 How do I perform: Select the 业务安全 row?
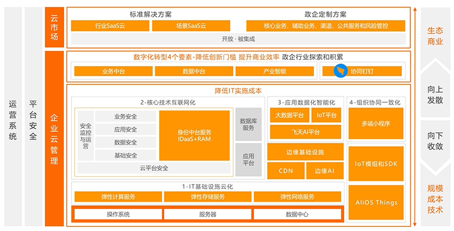pyautogui.click(x=126, y=116)
